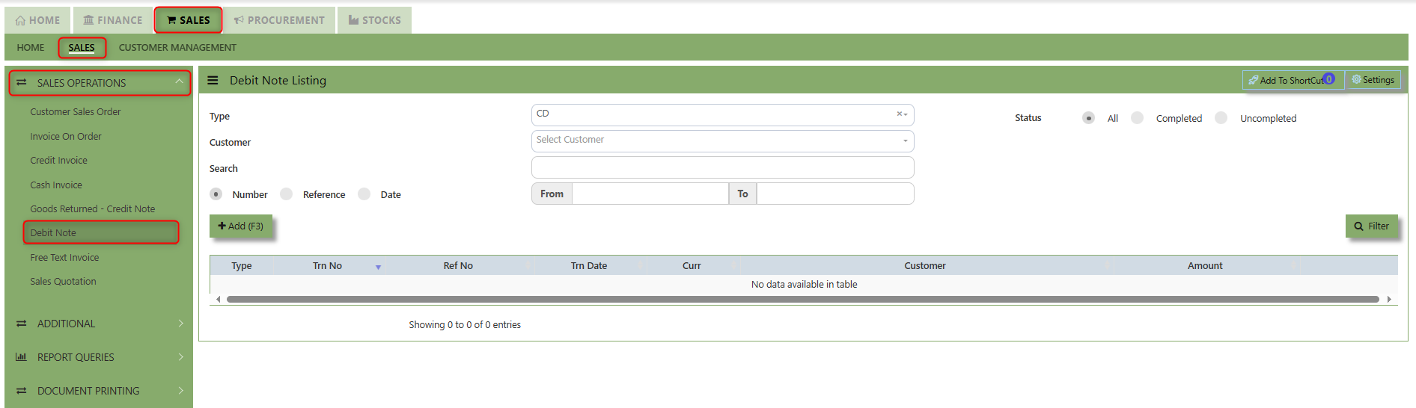
Task: Click the DOCUMENT PRINTING arrows icon
Action: 22,391
